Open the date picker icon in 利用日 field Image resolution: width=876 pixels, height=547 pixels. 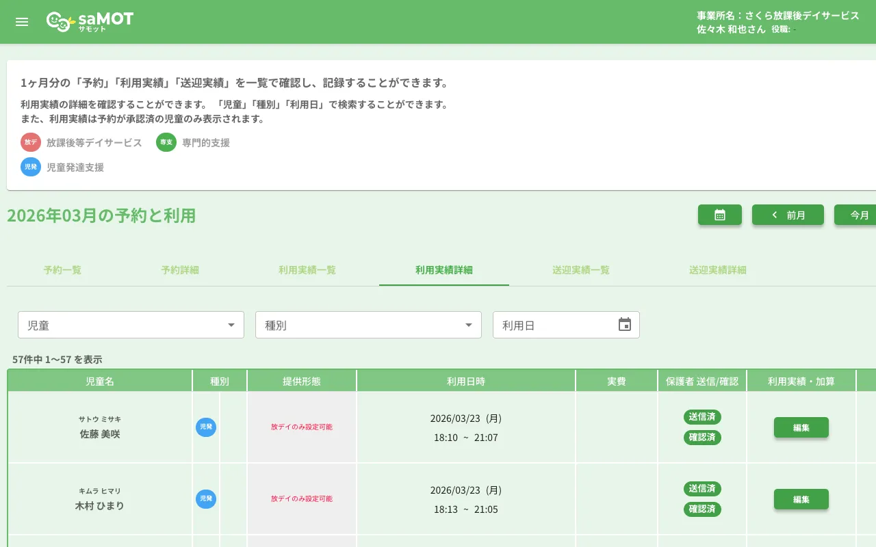pyautogui.click(x=623, y=325)
